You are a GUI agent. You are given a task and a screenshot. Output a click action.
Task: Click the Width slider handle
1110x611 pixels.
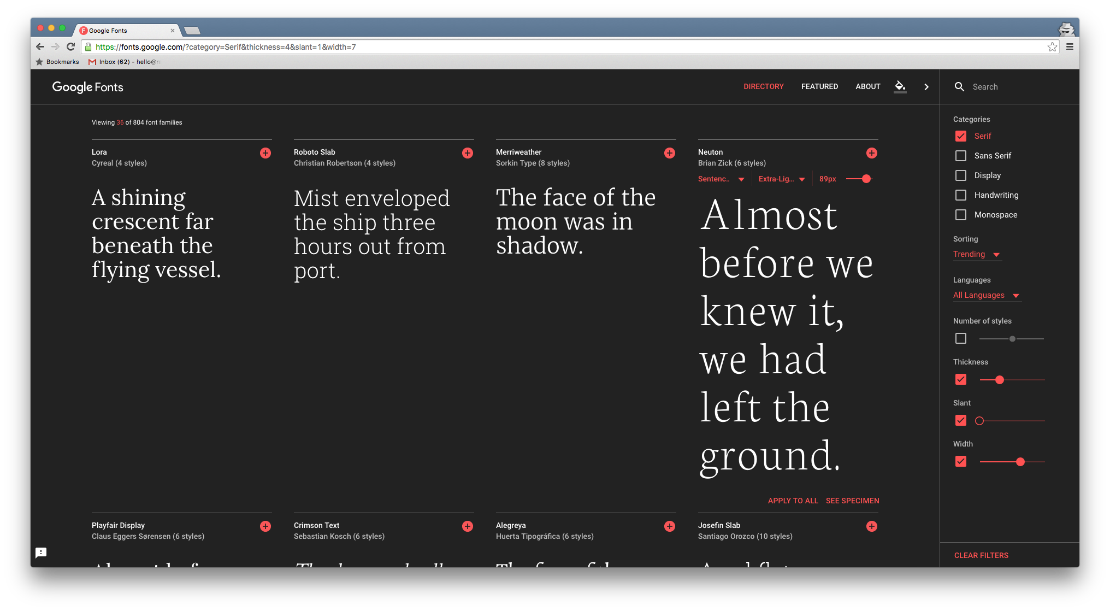(1020, 462)
